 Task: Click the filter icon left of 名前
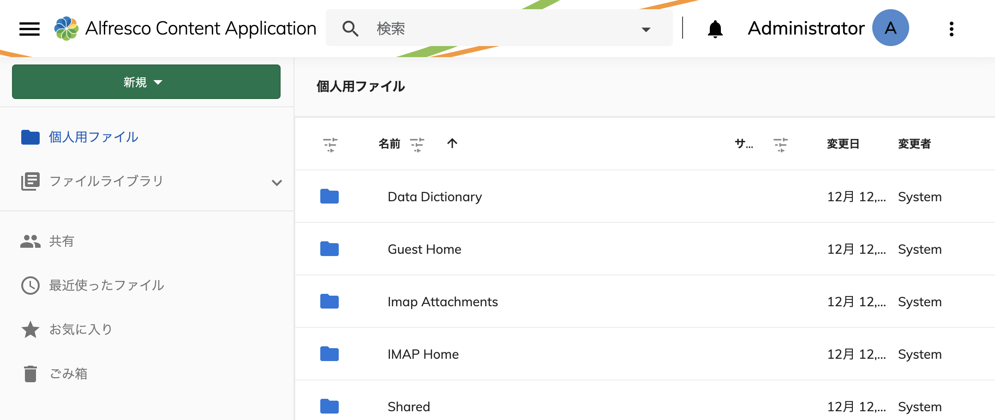click(x=331, y=144)
